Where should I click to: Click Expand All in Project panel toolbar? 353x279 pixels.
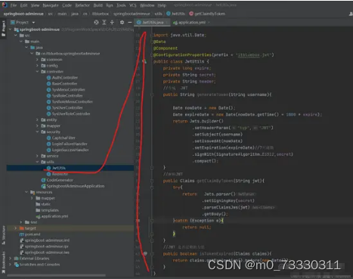pyautogui.click(x=104, y=23)
